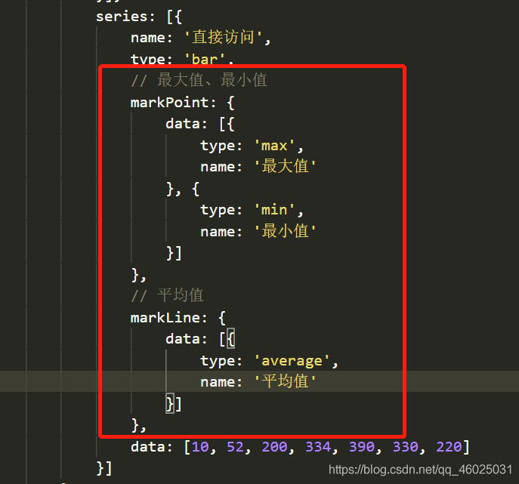This screenshot has width=519, height=484.
Task: Click the 'markPoint' property name
Action: [x=169, y=103]
